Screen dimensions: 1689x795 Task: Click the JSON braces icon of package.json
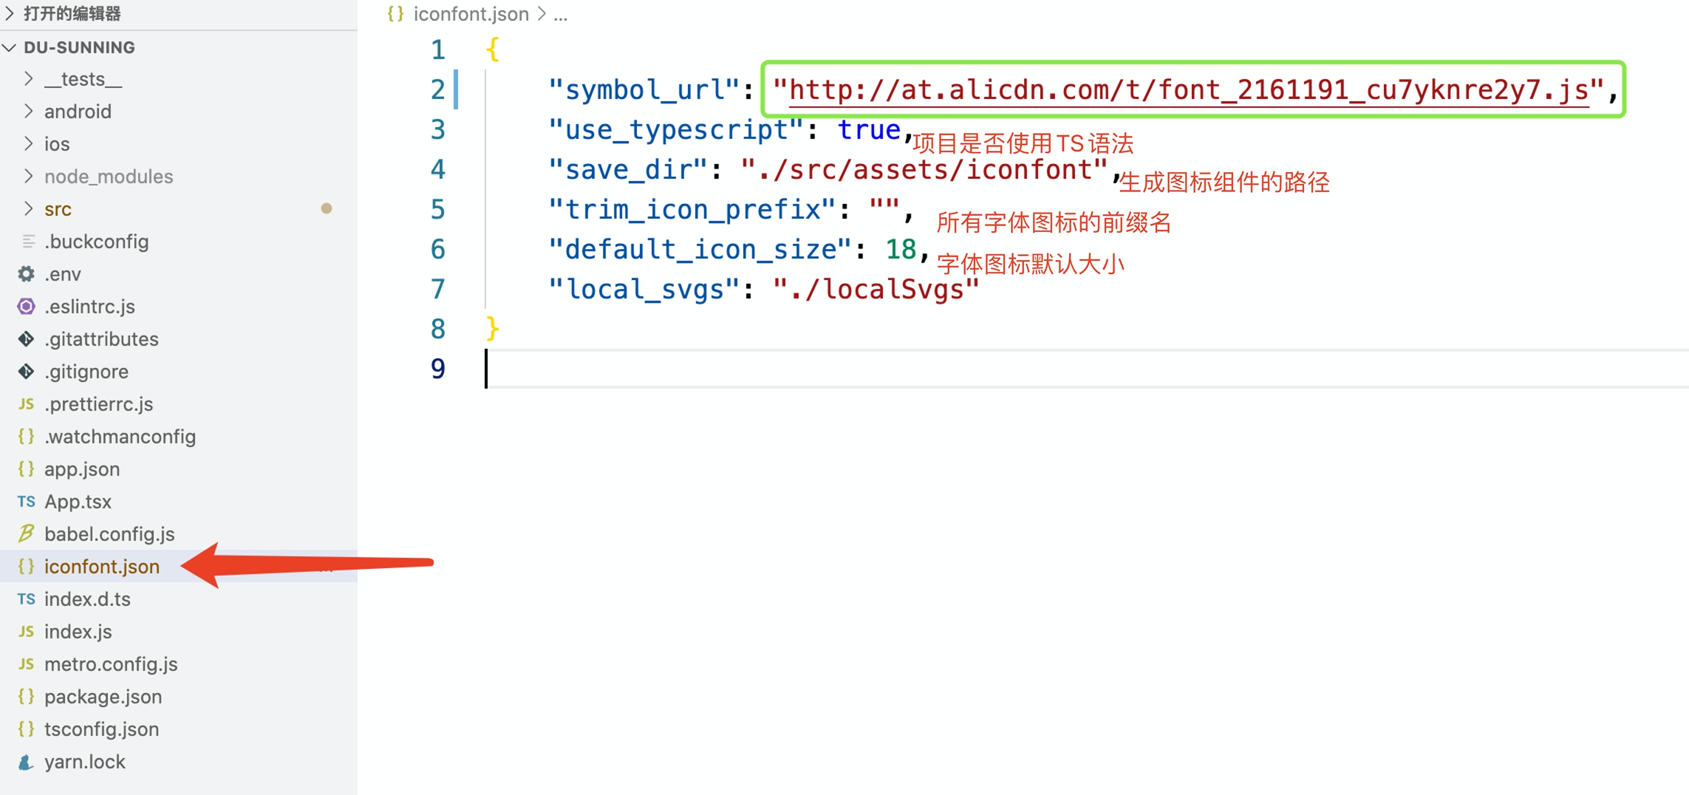24,696
